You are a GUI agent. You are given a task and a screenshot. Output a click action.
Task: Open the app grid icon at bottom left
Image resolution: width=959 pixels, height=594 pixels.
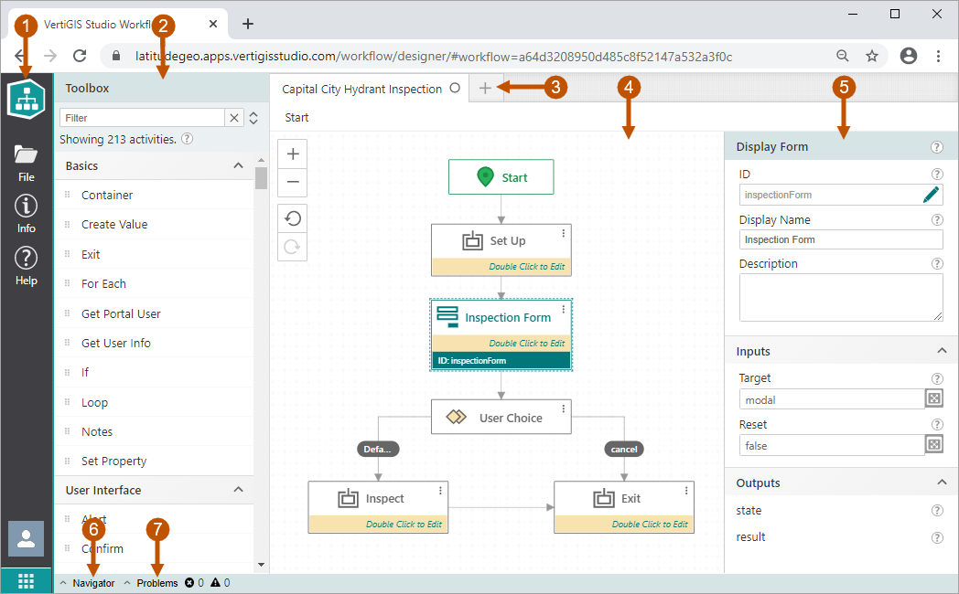pos(26,580)
